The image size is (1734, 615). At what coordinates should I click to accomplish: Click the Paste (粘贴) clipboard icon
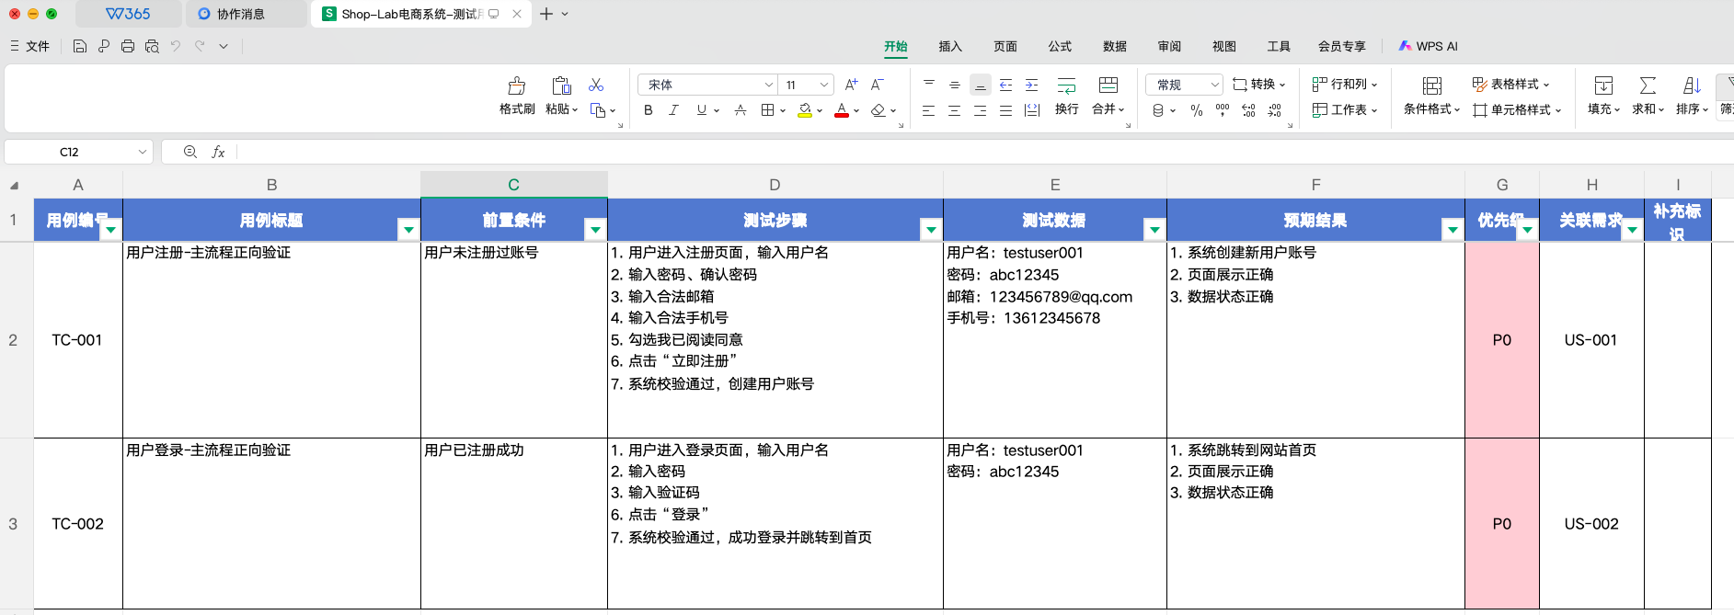(561, 85)
